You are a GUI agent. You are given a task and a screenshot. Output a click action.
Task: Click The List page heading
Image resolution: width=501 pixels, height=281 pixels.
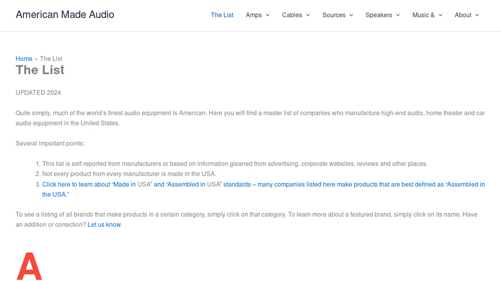pos(40,70)
